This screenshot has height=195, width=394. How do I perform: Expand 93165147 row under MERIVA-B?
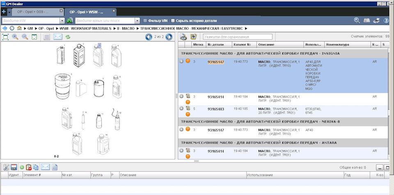coord(181,129)
